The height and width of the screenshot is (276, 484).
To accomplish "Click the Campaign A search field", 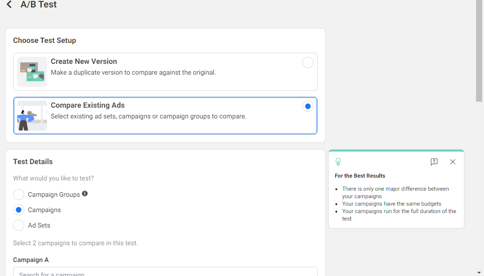I will (165, 272).
